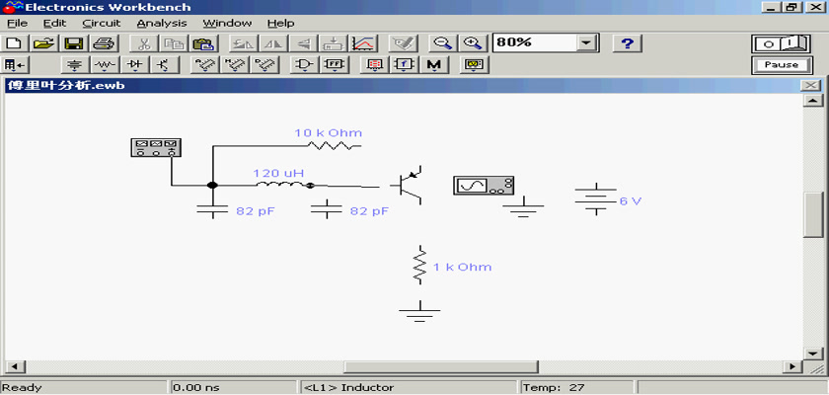829x395 pixels.
Task: Click horizontal scrollbar right arrow
Action: 792,366
